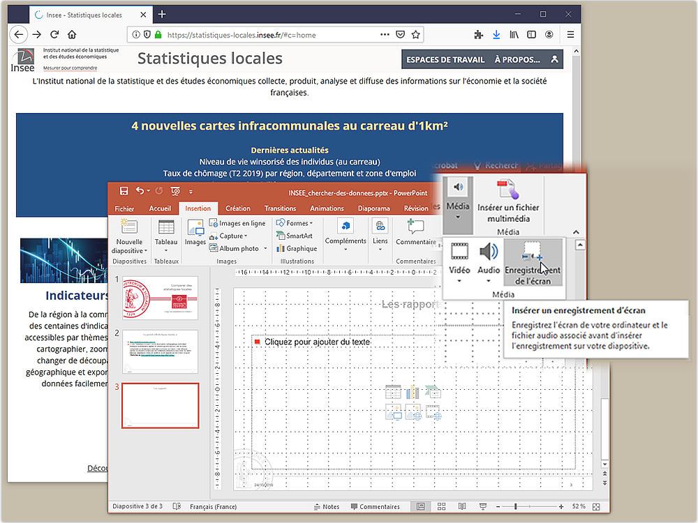The width and height of the screenshot is (698, 523).
Task: Switch to reading view in status bar
Action: [462, 506]
